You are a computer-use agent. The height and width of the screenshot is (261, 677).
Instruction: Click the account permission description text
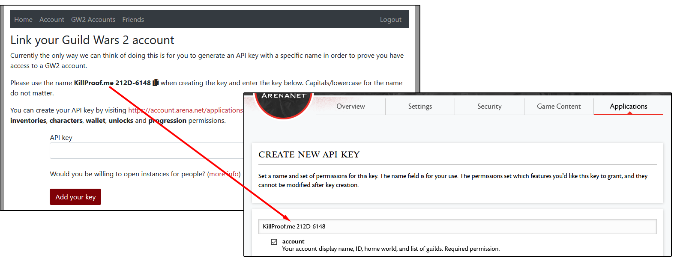391,249
